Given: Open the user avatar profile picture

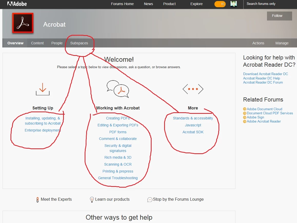Looking at the screenshot, I should coord(234,4).
